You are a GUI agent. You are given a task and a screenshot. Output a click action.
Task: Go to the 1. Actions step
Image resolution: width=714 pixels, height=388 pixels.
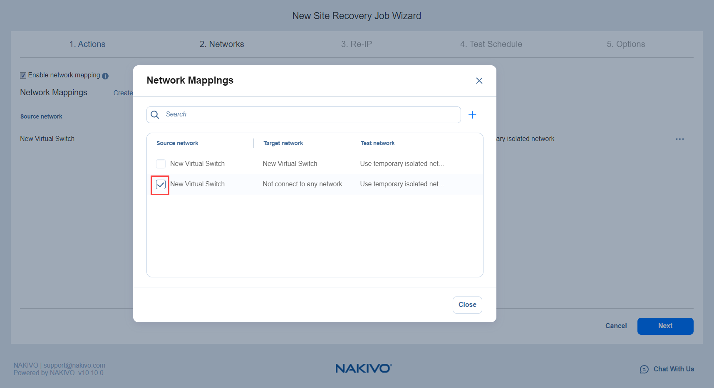coord(87,44)
